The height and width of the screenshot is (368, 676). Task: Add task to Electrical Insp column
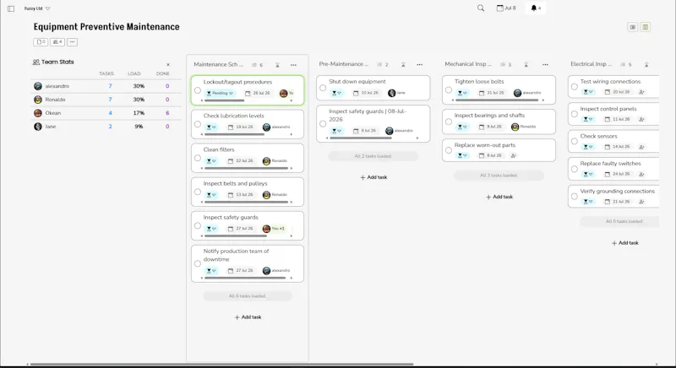(x=624, y=243)
